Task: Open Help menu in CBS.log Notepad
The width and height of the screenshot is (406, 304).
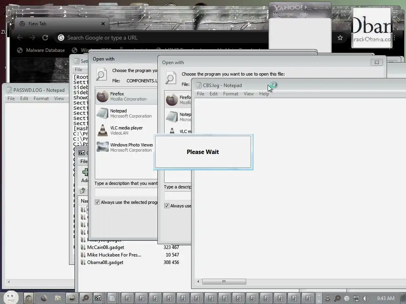Action: tap(264, 94)
